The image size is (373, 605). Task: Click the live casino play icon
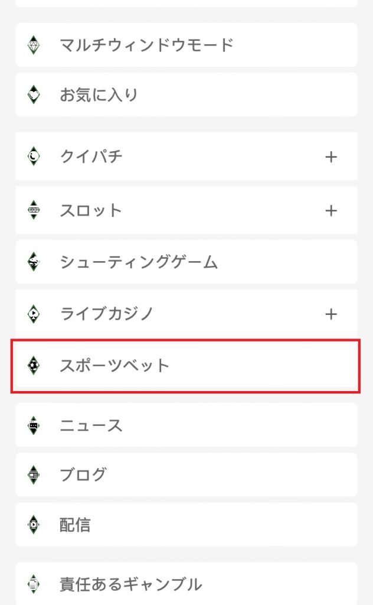(x=34, y=314)
